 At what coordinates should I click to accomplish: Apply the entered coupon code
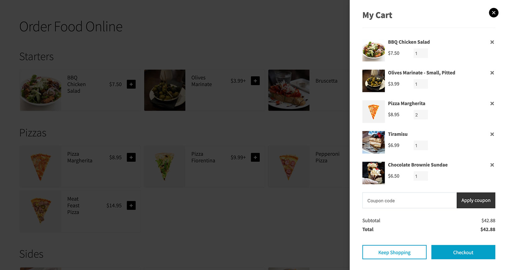(476, 200)
